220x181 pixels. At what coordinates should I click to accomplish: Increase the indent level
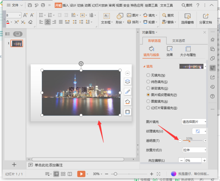point(66,15)
